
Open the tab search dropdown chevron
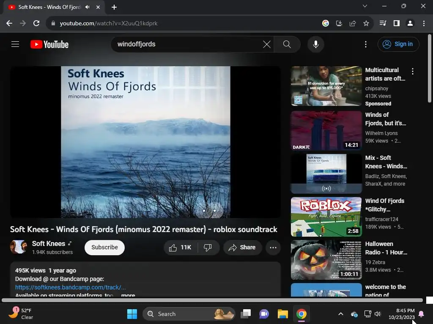[x=365, y=6]
